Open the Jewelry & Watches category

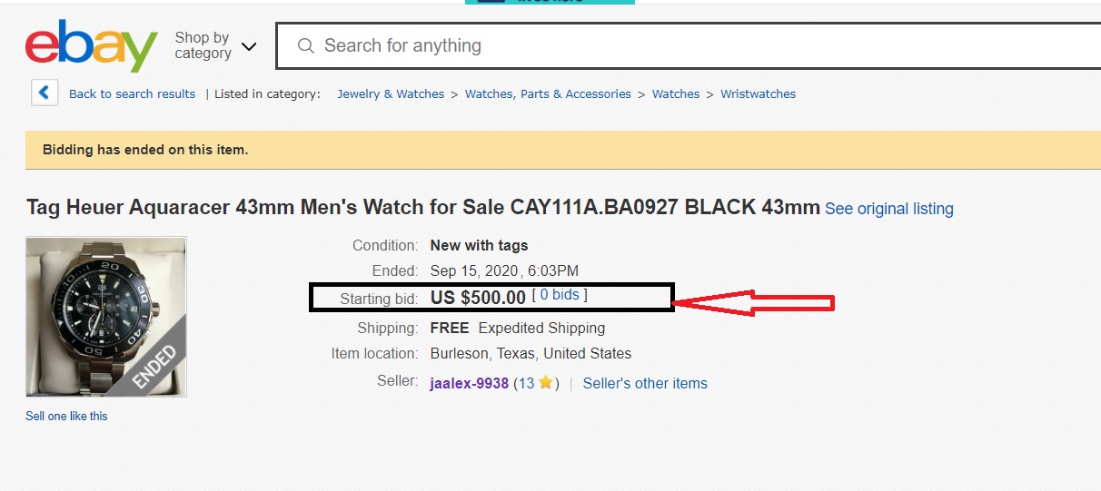[x=391, y=93]
